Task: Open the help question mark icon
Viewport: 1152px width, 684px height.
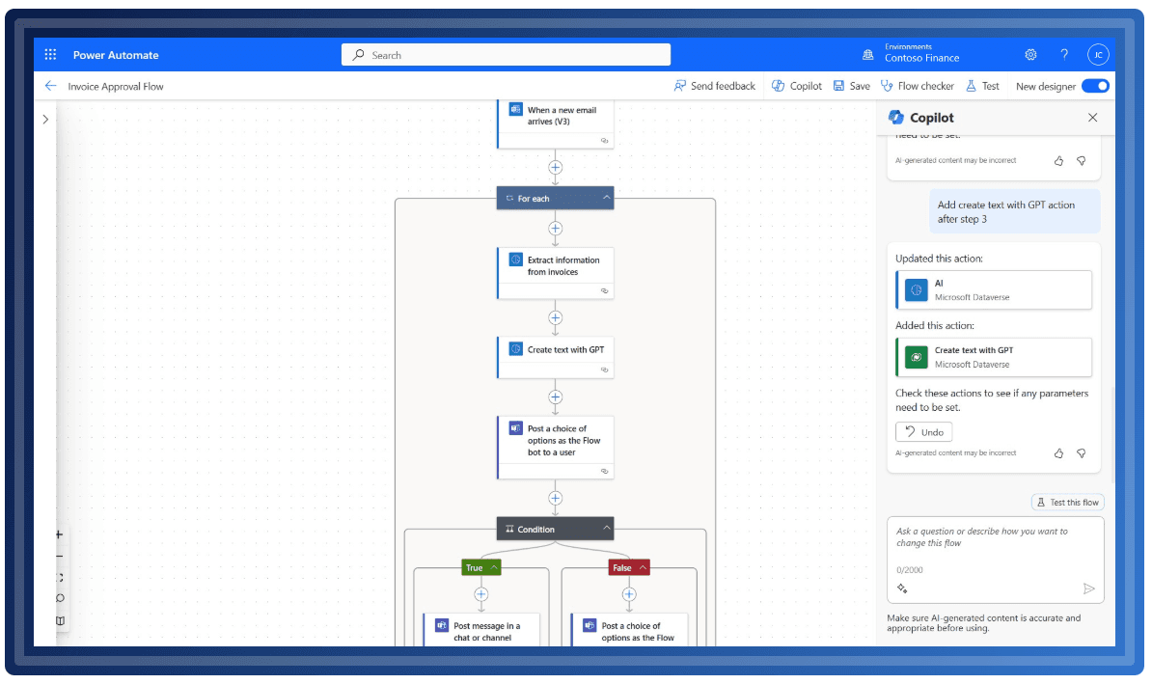Action: coord(1064,54)
